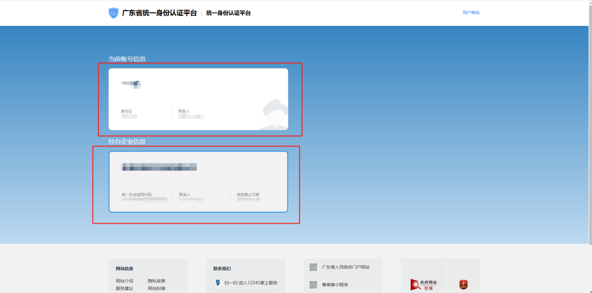Click 扫一扫 进入12345掌上服务 text

click(x=251, y=283)
